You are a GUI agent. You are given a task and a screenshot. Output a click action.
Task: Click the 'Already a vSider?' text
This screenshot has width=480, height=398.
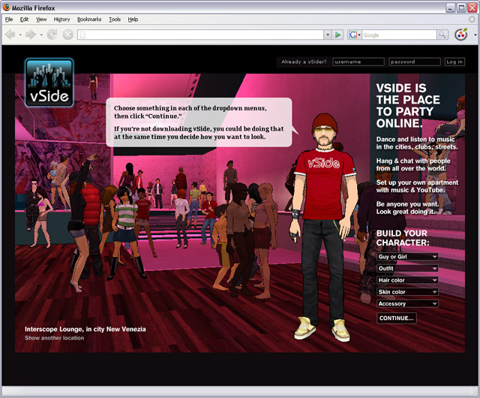[304, 62]
